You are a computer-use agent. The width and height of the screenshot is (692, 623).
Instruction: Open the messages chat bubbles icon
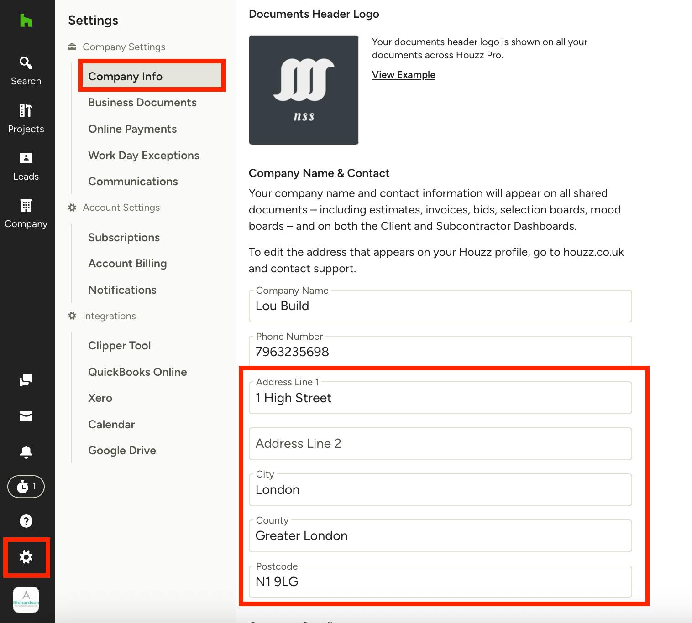pyautogui.click(x=26, y=380)
